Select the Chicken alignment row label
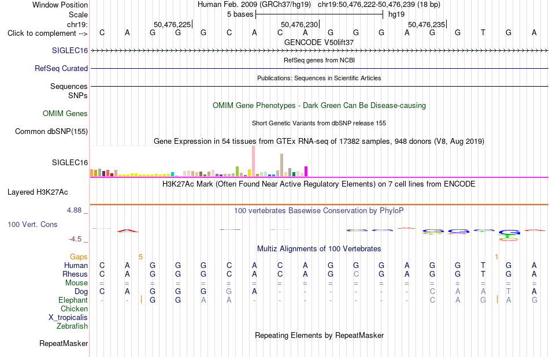Screen dimensions: 549x357 pyautogui.click(x=74, y=308)
